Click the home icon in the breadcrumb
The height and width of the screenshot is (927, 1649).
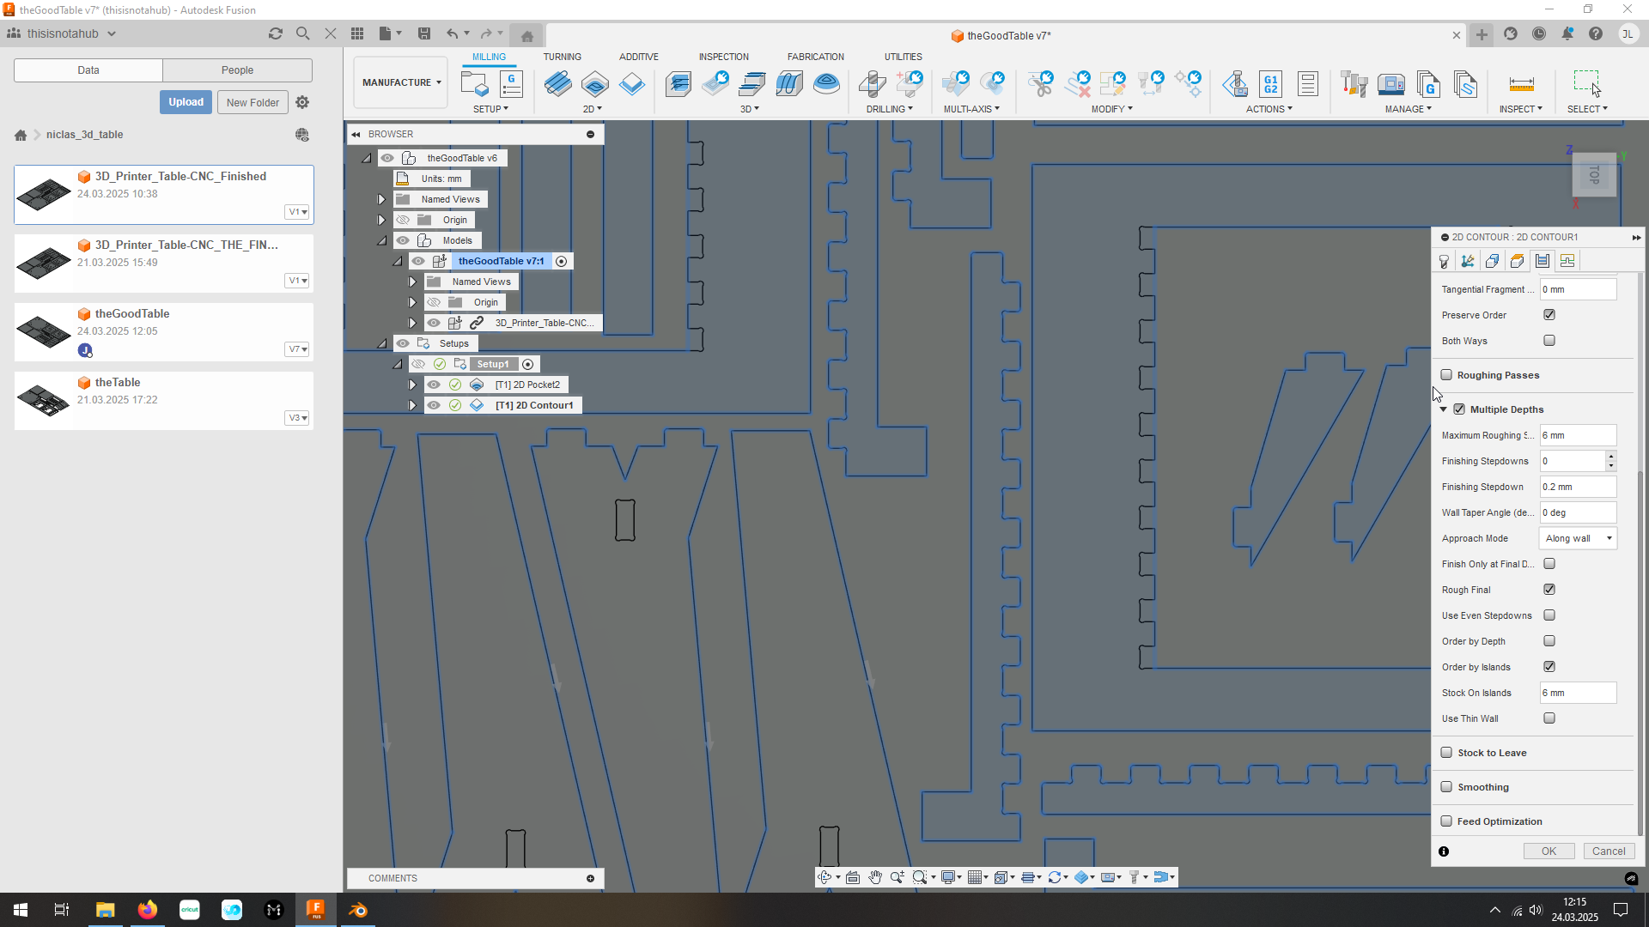coord(21,135)
